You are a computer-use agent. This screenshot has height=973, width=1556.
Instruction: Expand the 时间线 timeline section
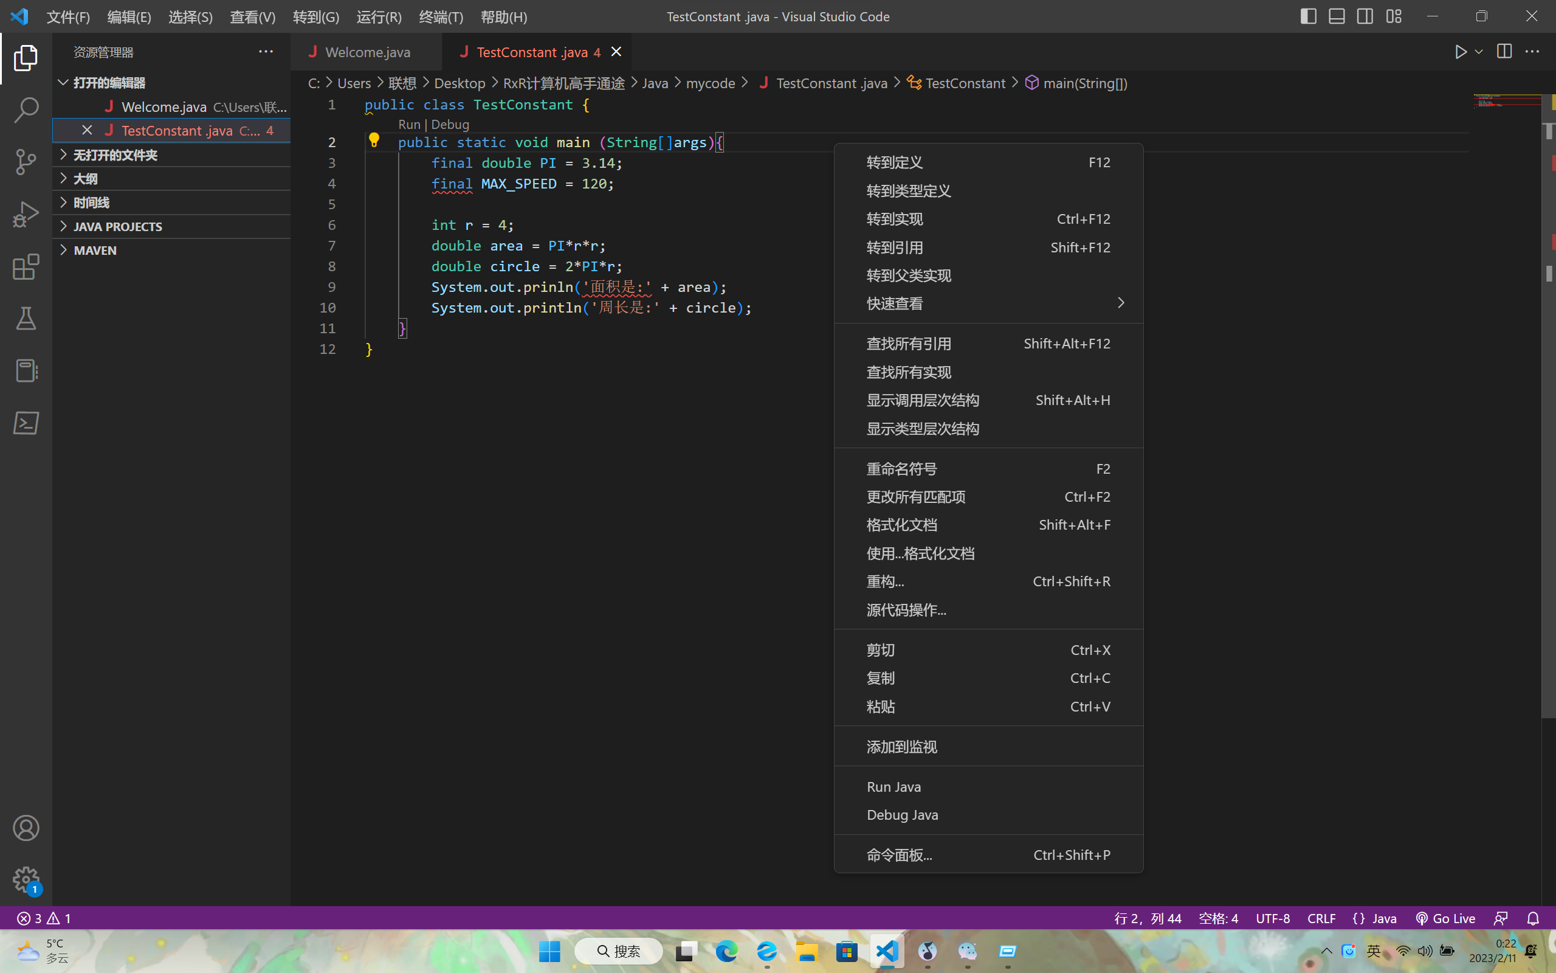tap(171, 202)
